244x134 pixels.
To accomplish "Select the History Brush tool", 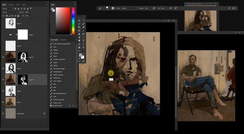I will pyautogui.click(x=84, y=34).
